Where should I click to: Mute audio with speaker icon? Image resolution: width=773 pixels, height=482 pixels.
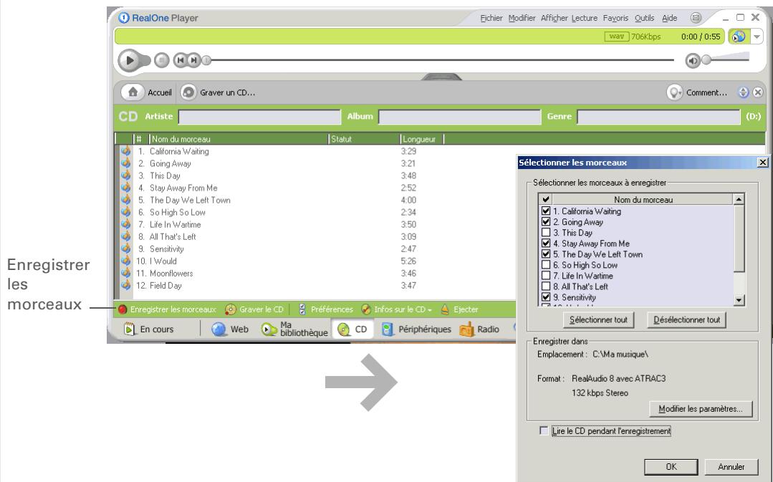(693, 61)
